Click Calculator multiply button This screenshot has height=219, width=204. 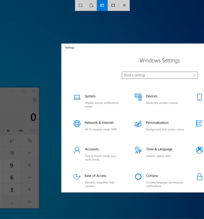pos(30,165)
